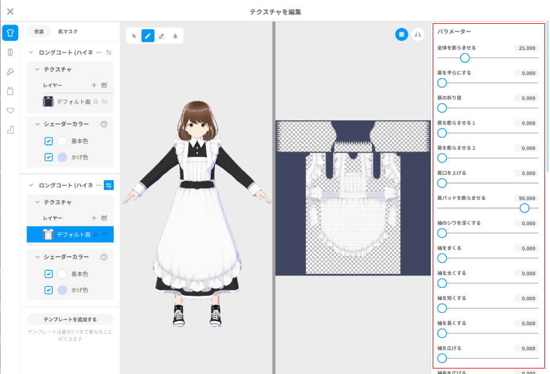Image resolution: width=550 pixels, height=374 pixels.
Task: Collapse the lower ロングコート item chevron
Action: pos(31,185)
